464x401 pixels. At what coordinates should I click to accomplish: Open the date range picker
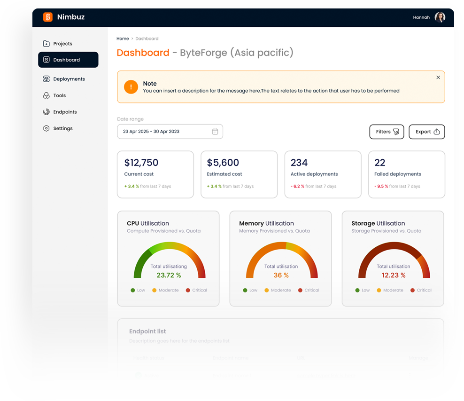(x=170, y=132)
